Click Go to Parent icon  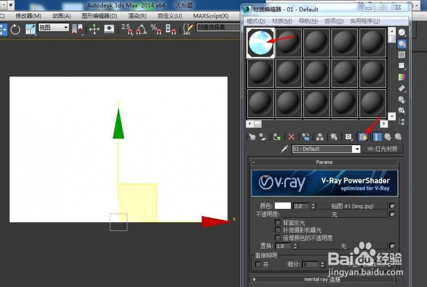point(387,137)
